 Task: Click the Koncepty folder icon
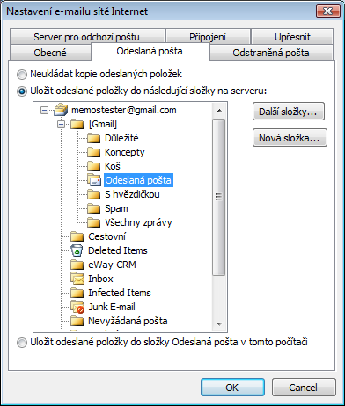pyautogui.click(x=93, y=152)
